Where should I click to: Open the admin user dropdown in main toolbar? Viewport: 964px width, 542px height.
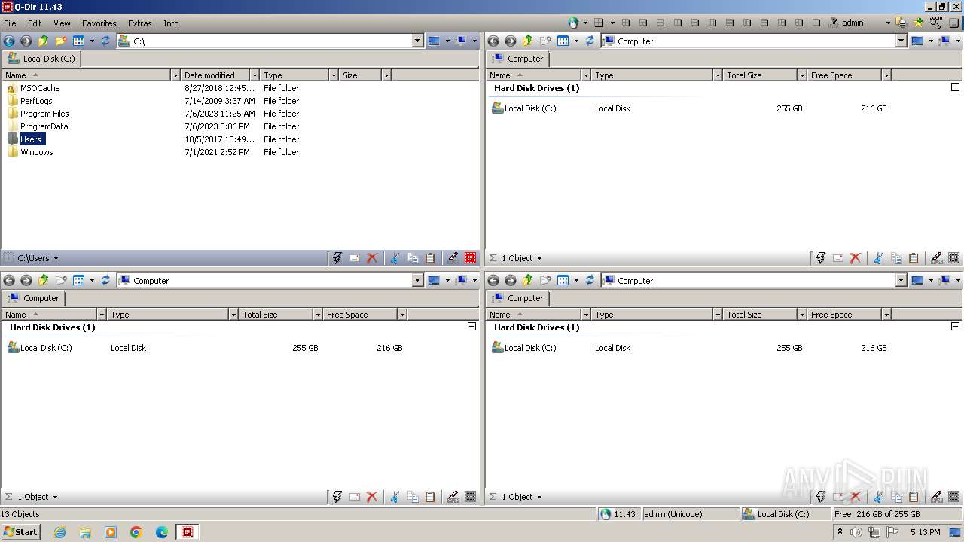coord(888,23)
